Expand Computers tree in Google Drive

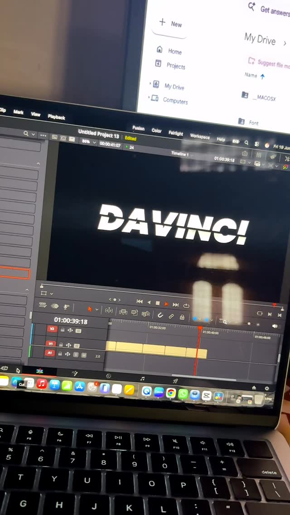[x=149, y=97]
